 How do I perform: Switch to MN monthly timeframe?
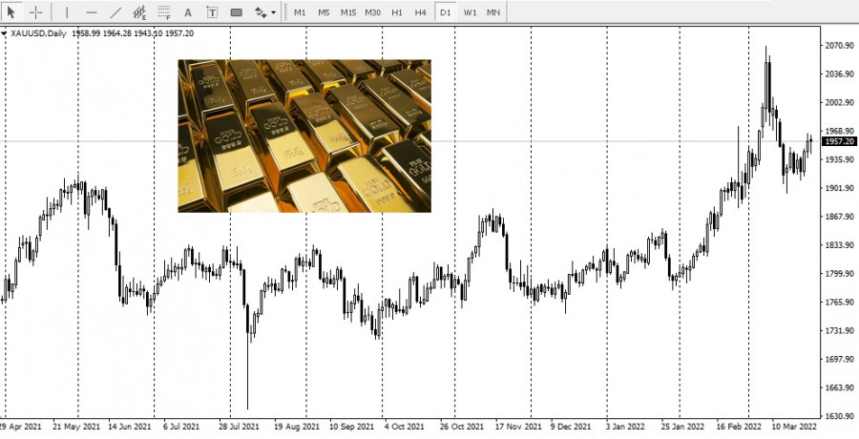[493, 12]
